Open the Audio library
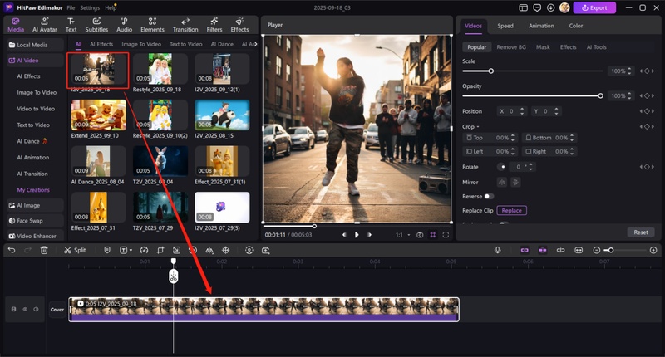Image resolution: width=665 pixels, height=357 pixels. 124,25
